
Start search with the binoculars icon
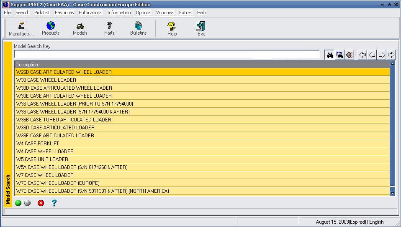[x=330, y=55]
